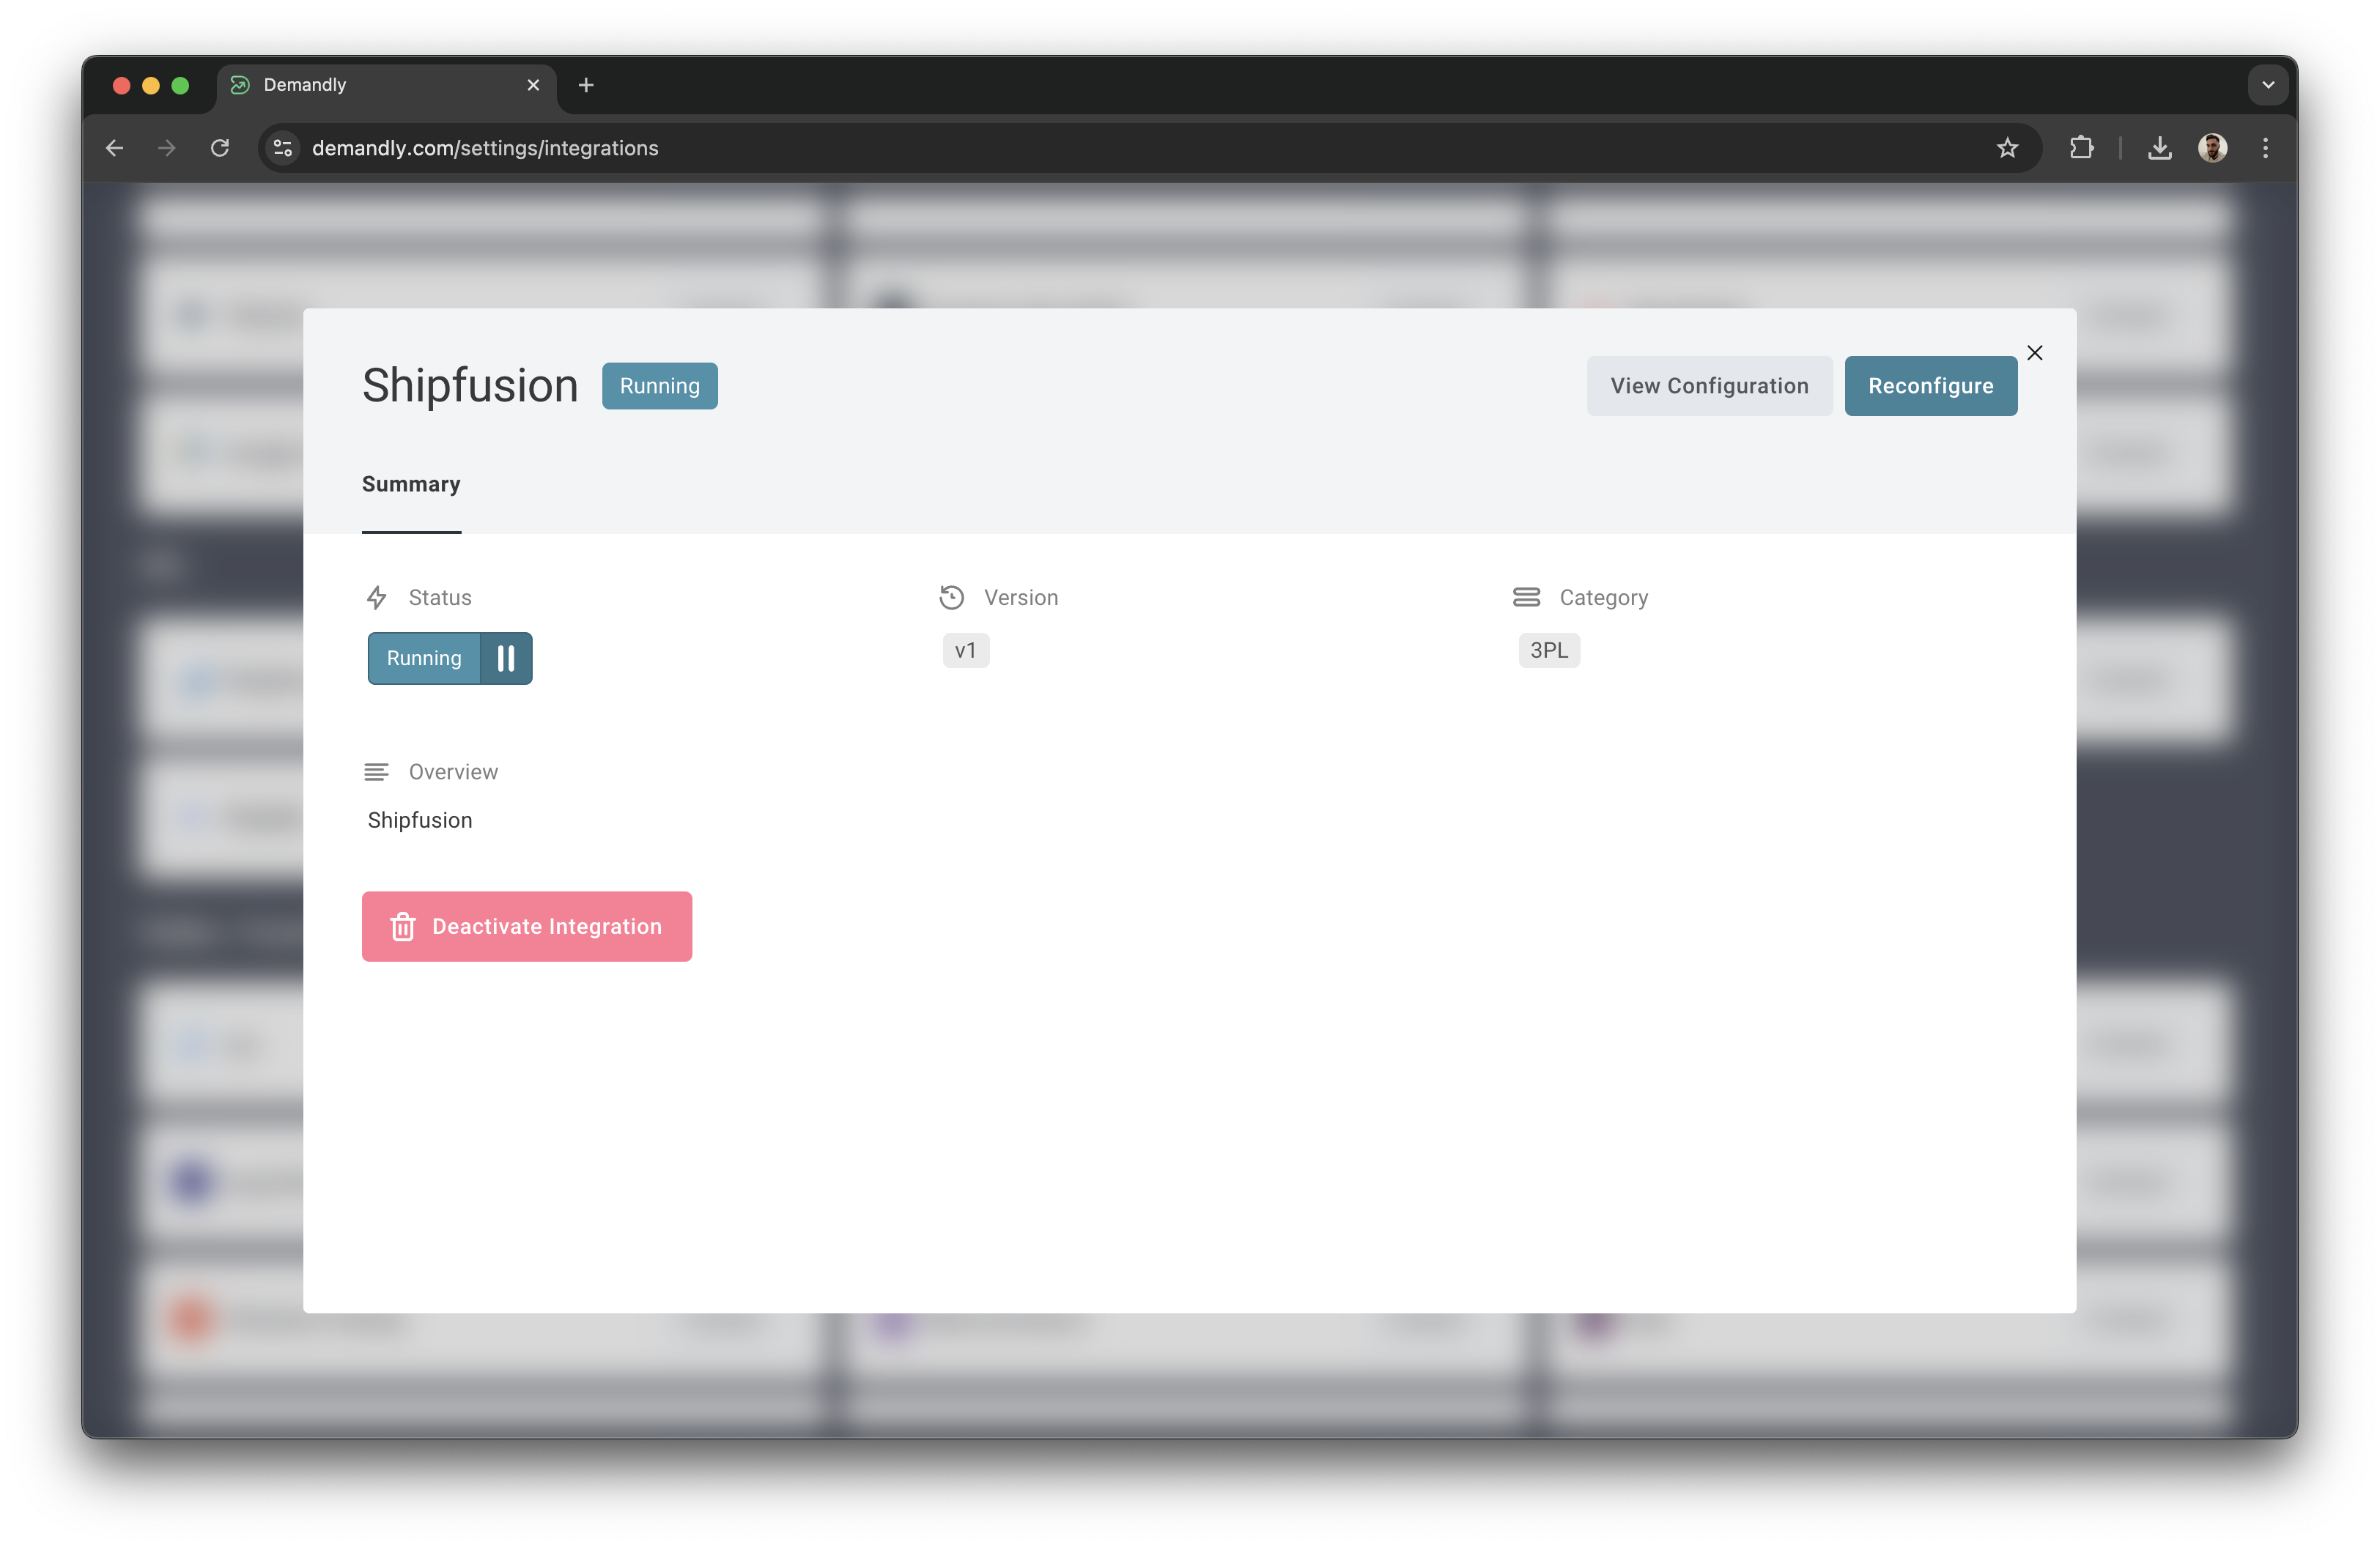Open the profile avatar menu

pos(2213,147)
